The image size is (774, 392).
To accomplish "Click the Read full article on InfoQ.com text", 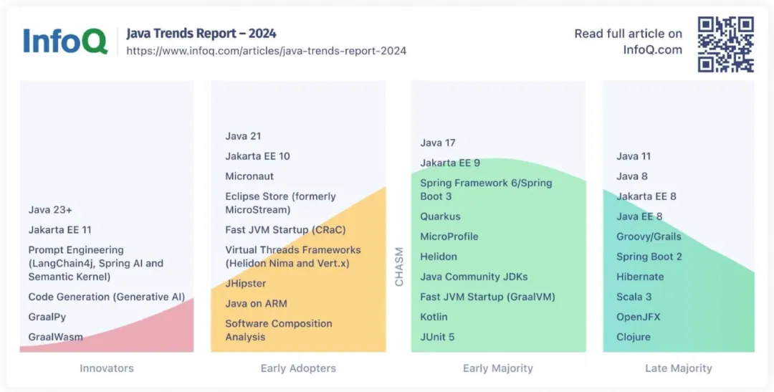I will click(628, 42).
